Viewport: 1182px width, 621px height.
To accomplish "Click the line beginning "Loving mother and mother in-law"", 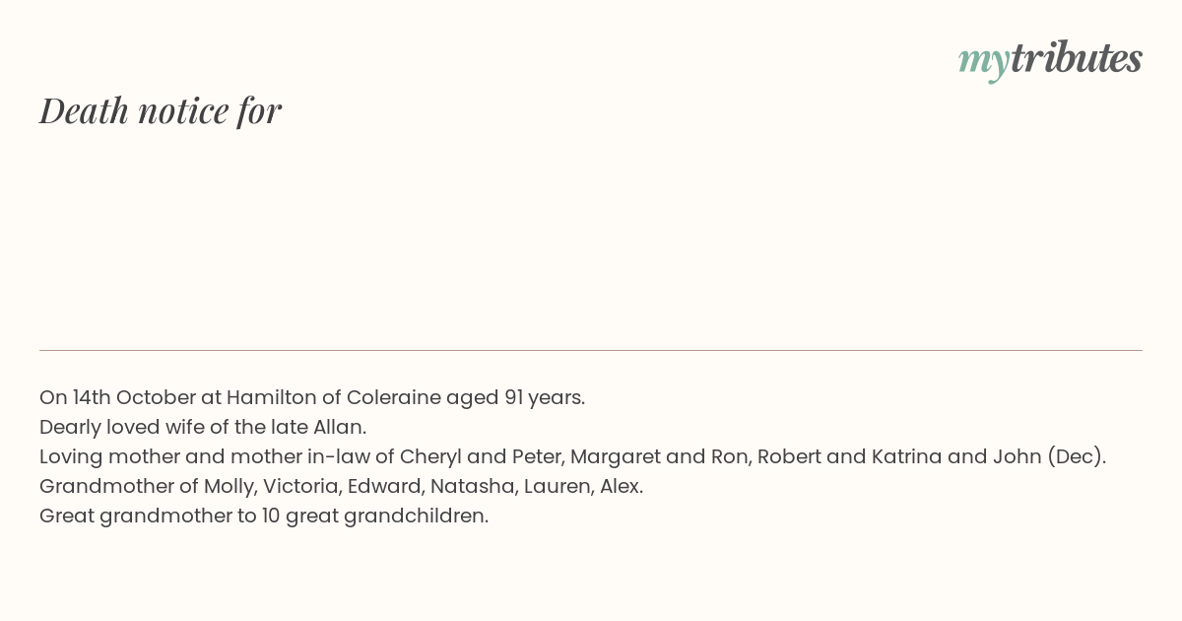I will pyautogui.click(x=573, y=456).
